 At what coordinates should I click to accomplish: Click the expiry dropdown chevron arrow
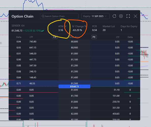[106, 16]
